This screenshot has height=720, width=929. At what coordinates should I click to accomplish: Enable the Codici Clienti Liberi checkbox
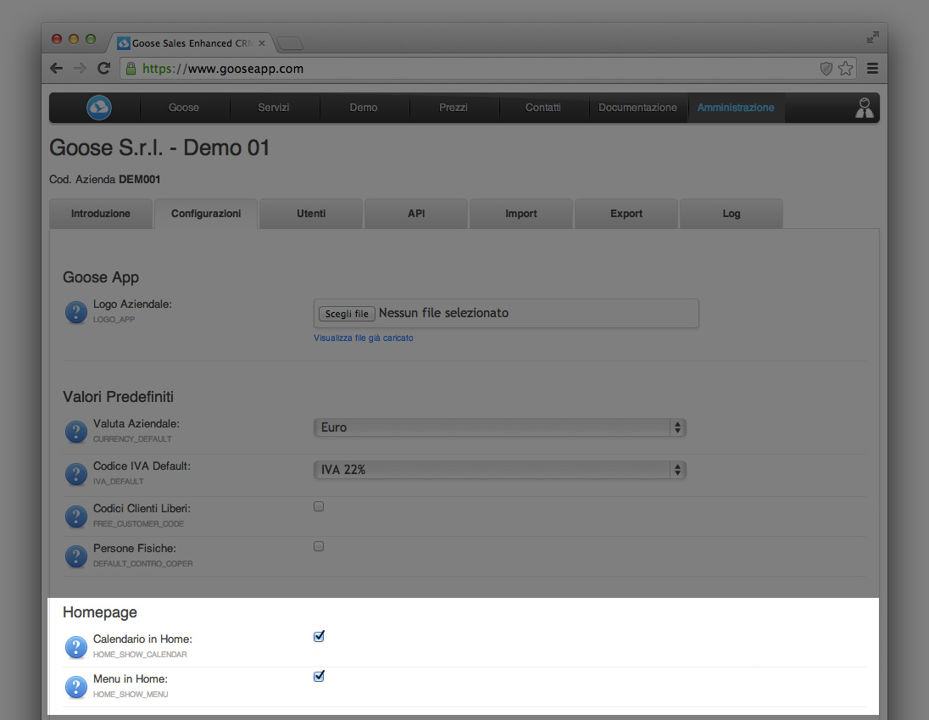click(x=319, y=505)
